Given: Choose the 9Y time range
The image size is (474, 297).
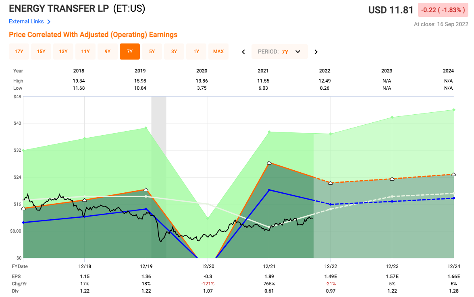Looking at the screenshot, I should [108, 52].
